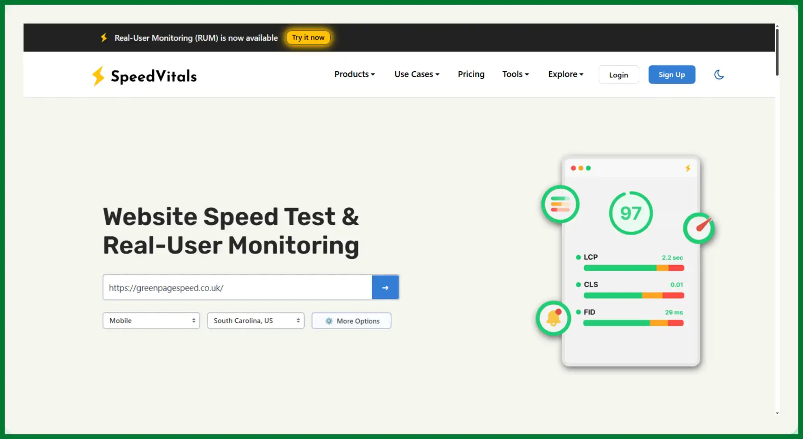This screenshot has height=439, width=803.
Task: Click the Try it now button
Action: tap(308, 38)
